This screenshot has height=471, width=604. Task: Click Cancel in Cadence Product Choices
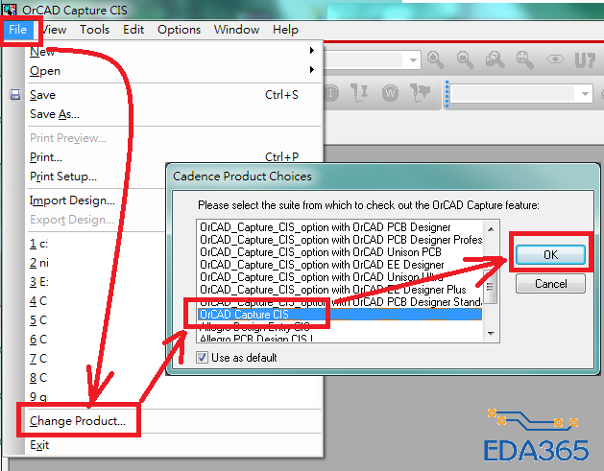point(551,284)
